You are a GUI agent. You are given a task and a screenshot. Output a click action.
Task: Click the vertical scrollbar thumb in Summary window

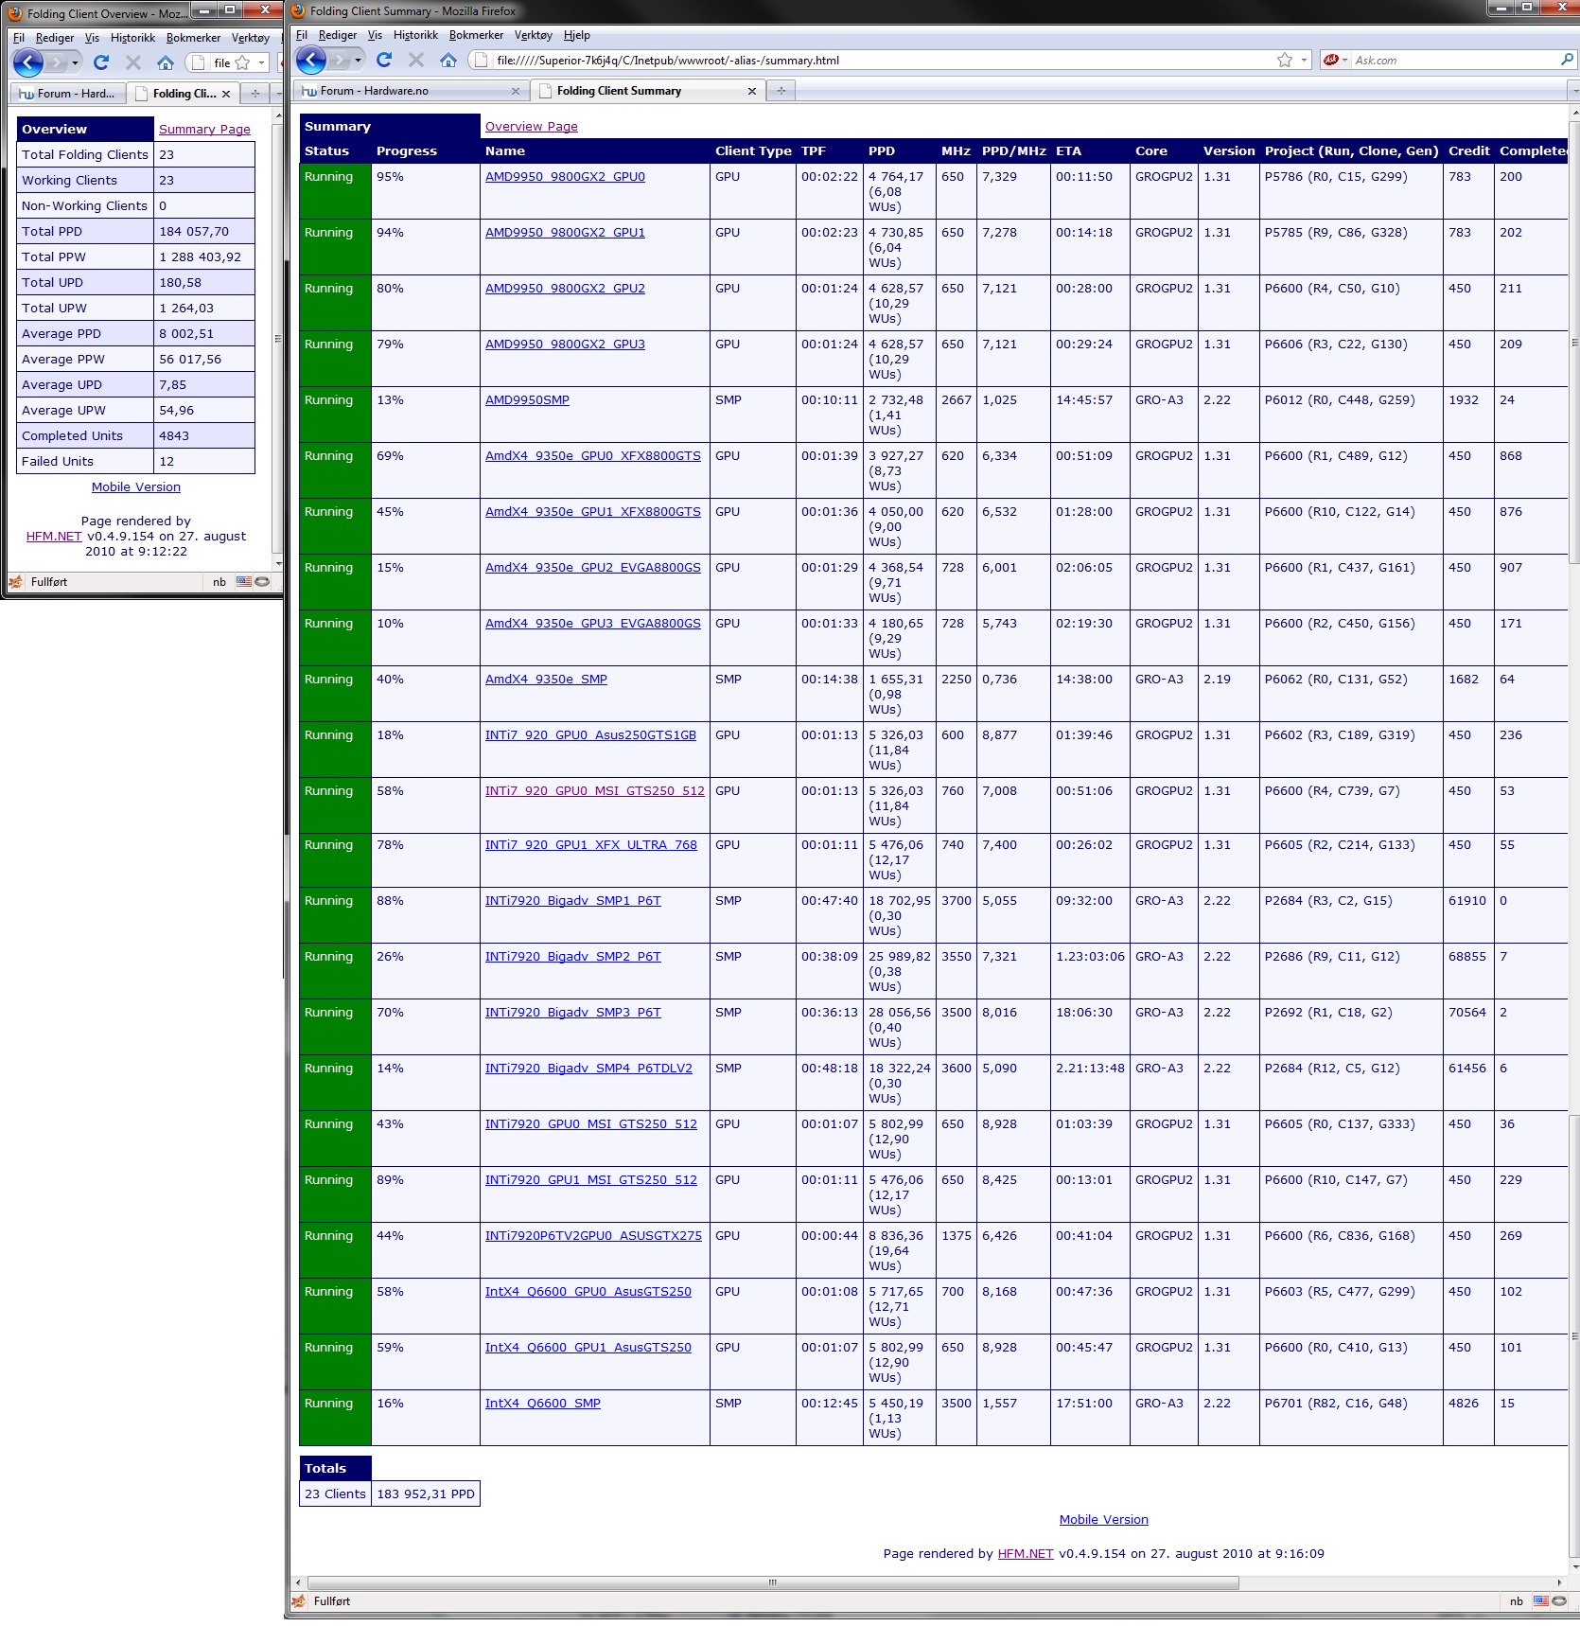tap(1573, 341)
